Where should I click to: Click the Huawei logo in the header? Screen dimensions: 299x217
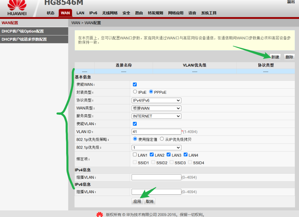coord(17,8)
